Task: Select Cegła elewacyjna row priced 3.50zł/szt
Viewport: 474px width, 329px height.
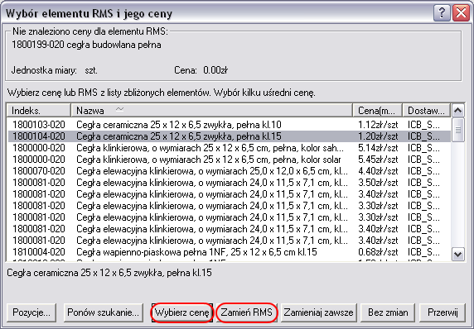Action: pos(229,183)
